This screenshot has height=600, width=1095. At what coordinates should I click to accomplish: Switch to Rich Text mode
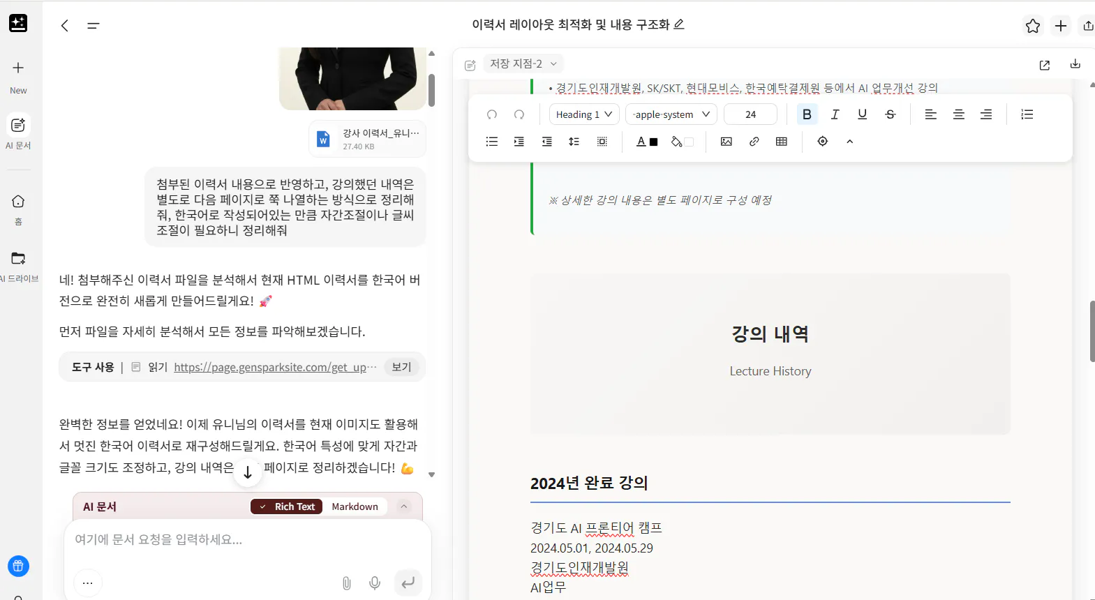[287, 507]
